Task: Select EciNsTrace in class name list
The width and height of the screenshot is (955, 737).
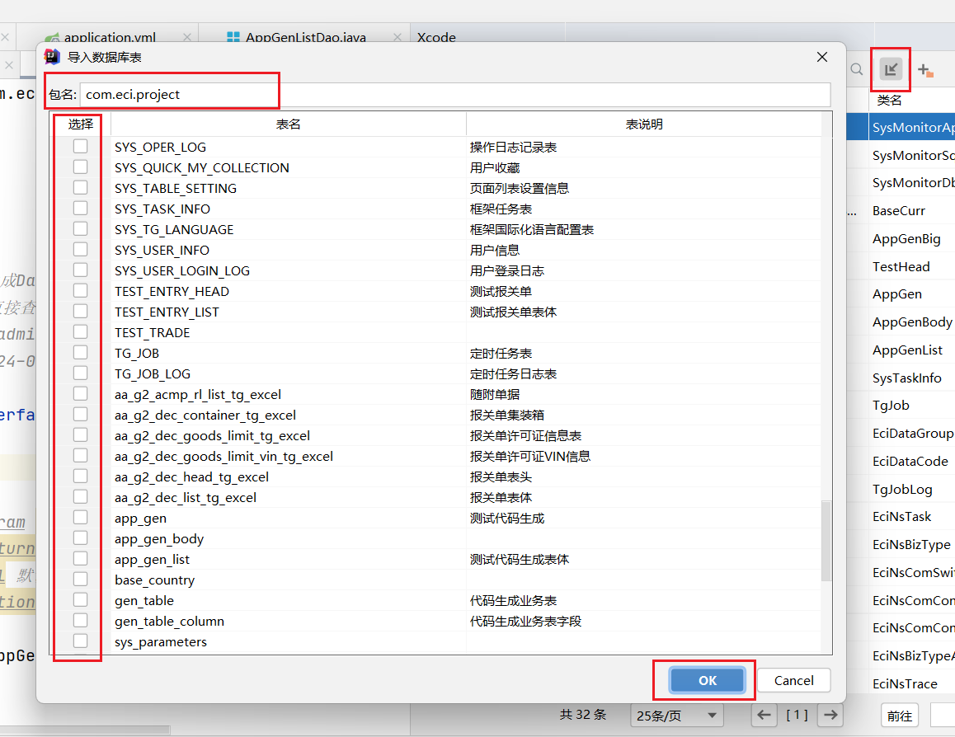Action: click(x=905, y=684)
